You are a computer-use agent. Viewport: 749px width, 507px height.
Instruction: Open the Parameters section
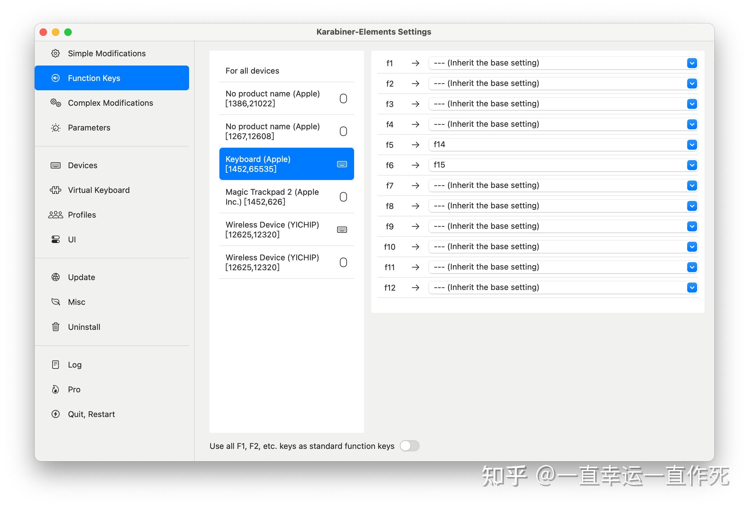(x=89, y=128)
